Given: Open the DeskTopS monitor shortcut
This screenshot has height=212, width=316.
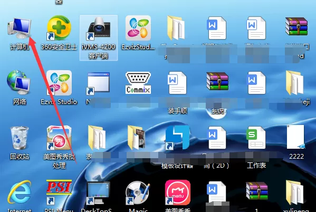Looking at the screenshot, I should 98,193.
